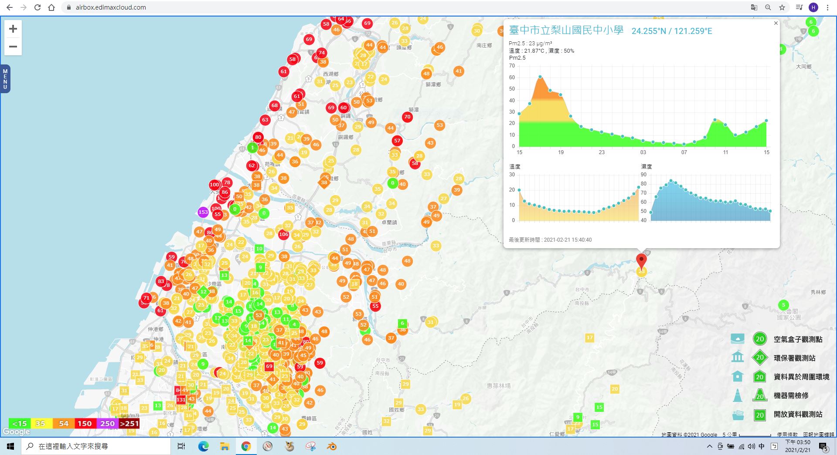This screenshot has width=837, height=455.
Task: Click the purple 250 color scale swatch
Action: tap(107, 423)
